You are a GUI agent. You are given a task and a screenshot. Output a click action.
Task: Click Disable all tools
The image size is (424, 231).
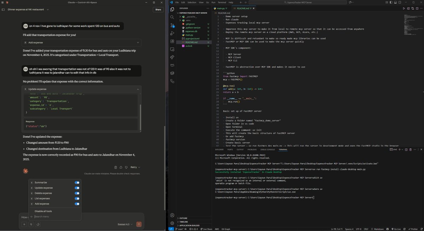[43, 211]
